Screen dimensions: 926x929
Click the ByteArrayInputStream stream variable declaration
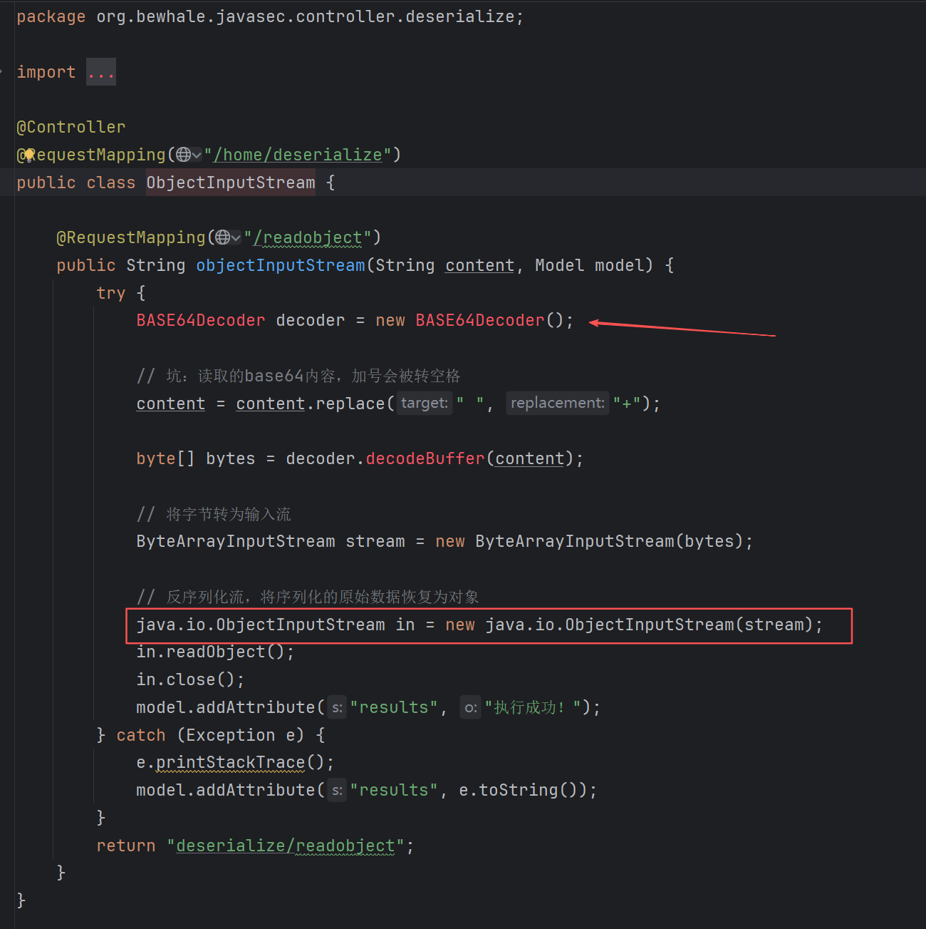[444, 541]
